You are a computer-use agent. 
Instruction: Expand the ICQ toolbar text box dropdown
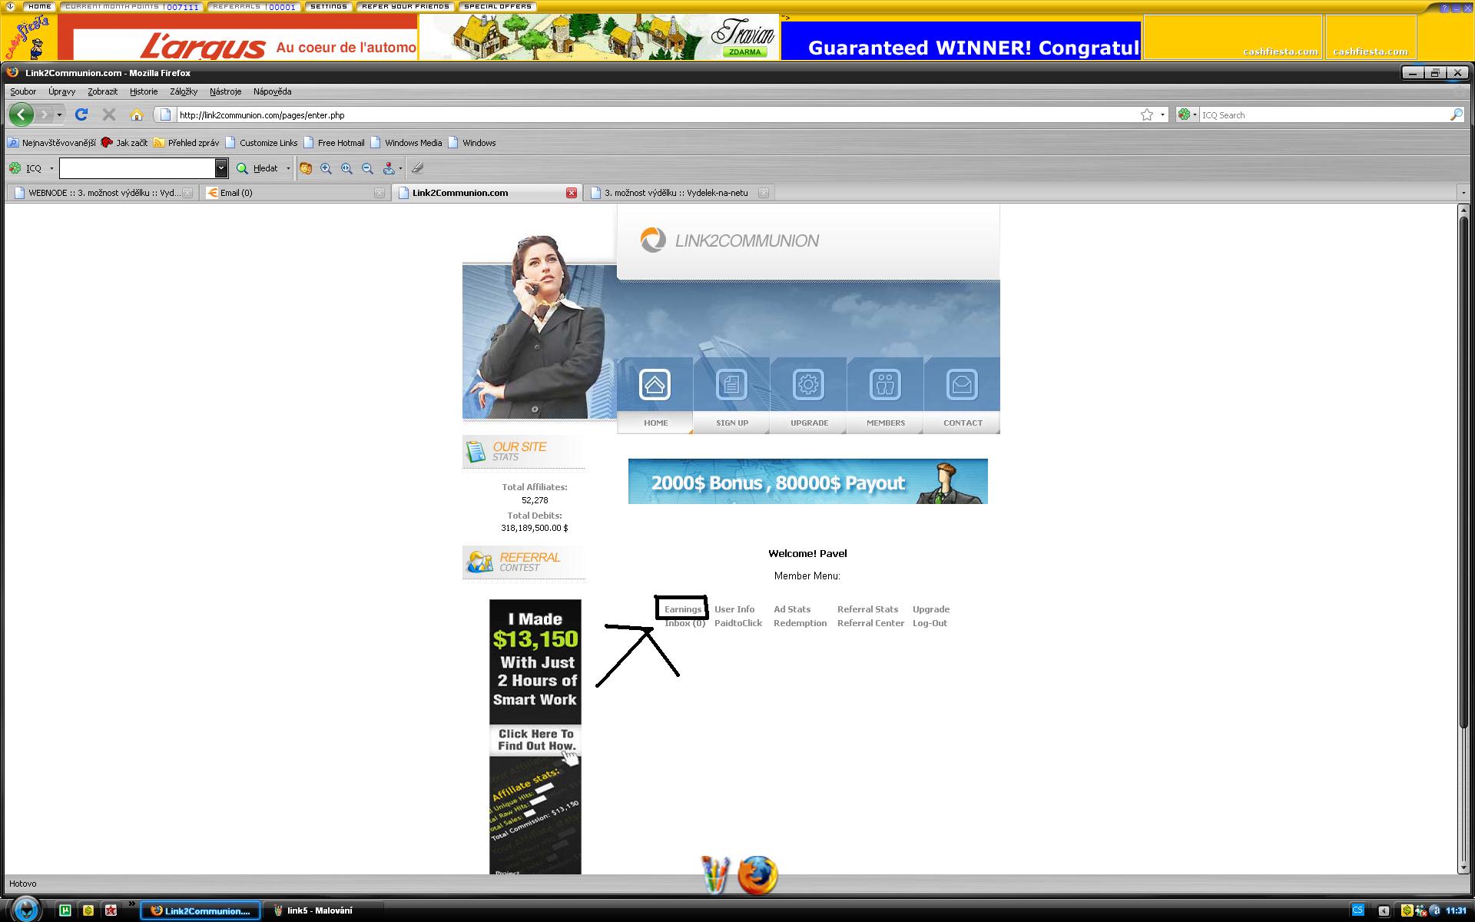tap(221, 168)
